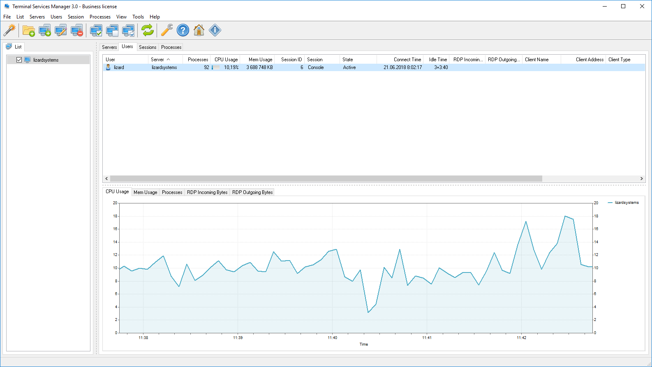Viewport: 652px width, 367px height.
Task: Click the blue diamond about info icon
Action: point(215,30)
